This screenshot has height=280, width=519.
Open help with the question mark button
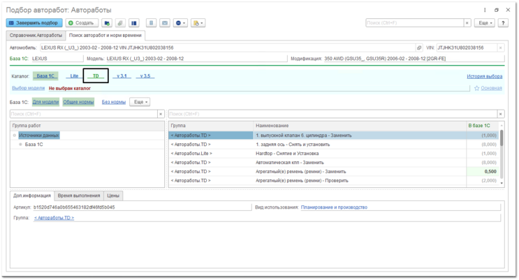coord(503,23)
